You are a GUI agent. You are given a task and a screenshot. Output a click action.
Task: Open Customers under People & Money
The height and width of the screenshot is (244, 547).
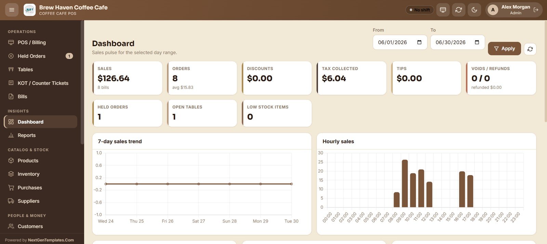(40, 226)
